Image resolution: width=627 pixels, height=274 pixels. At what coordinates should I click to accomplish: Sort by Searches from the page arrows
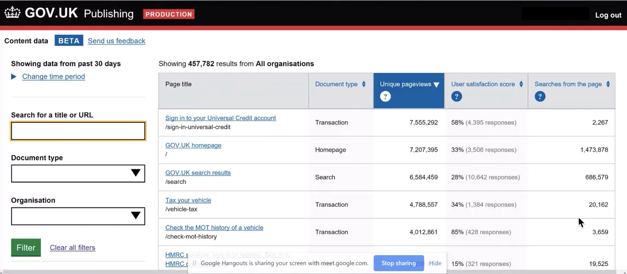(x=608, y=84)
